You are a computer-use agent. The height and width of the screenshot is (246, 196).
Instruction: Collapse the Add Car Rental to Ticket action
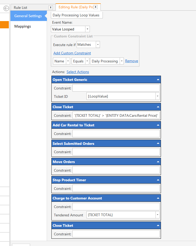coord(158,125)
